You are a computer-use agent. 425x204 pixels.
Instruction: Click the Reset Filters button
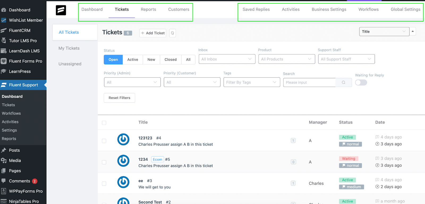120,98
